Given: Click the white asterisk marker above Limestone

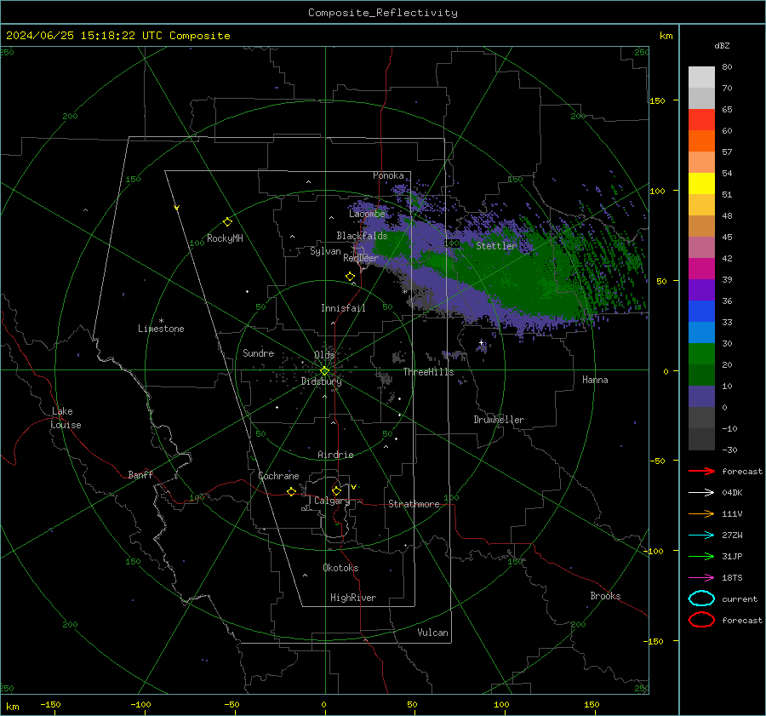Looking at the screenshot, I should (x=161, y=321).
